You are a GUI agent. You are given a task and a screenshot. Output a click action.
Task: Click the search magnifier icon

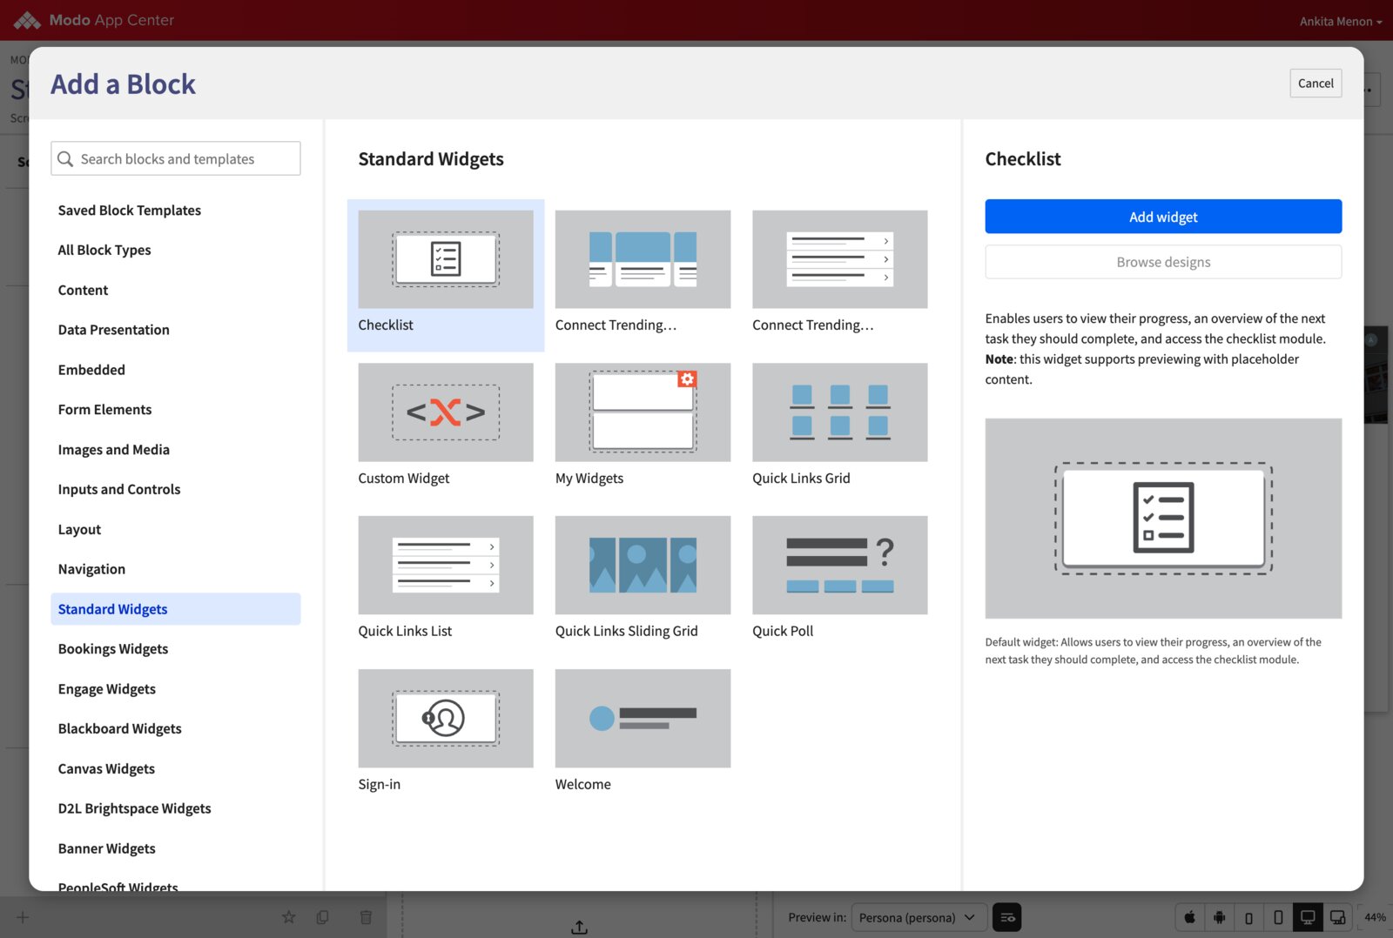pos(65,159)
